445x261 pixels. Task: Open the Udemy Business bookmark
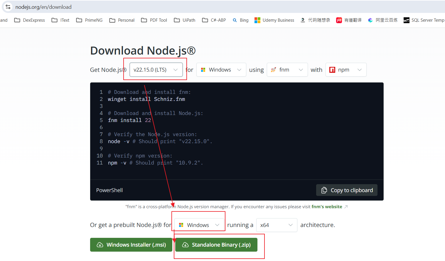(274, 20)
